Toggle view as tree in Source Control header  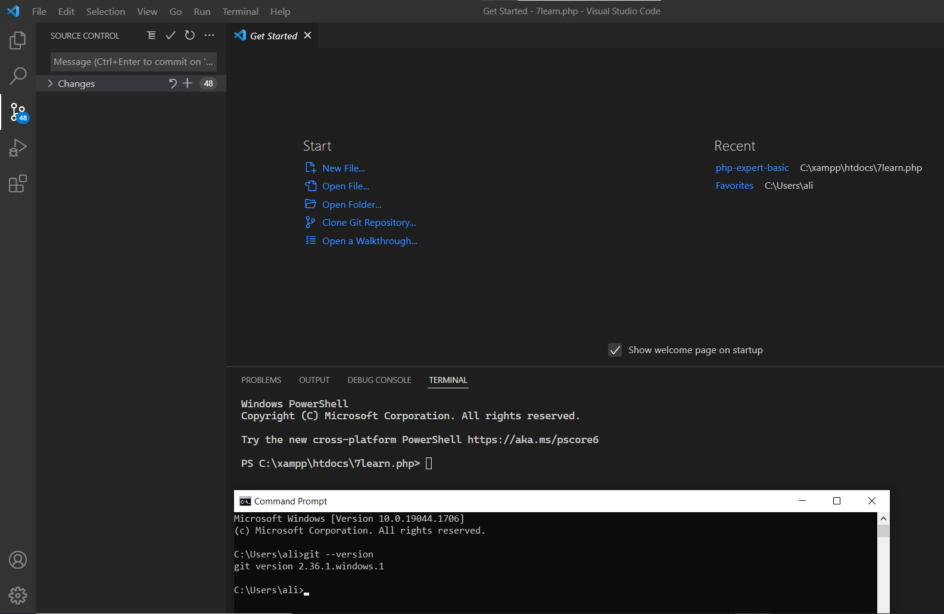coord(151,35)
